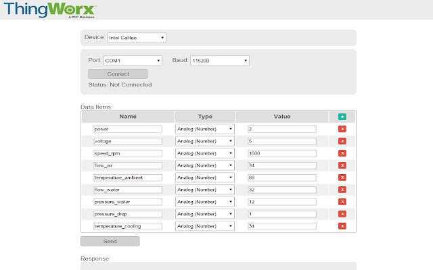
Task: Edit the voltage value field showing 5
Action: [282, 141]
